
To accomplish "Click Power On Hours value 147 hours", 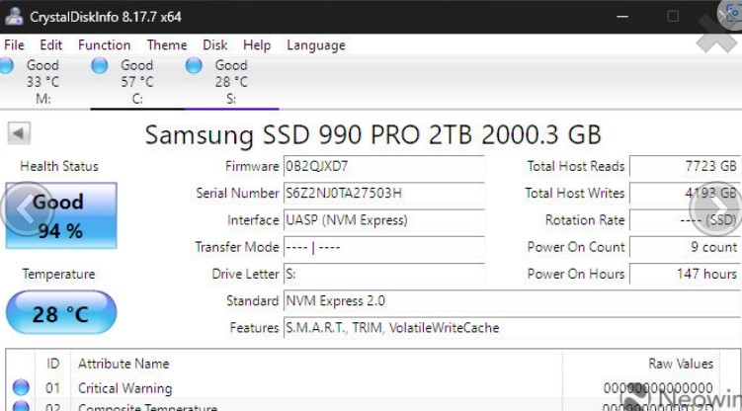I will click(x=686, y=275).
